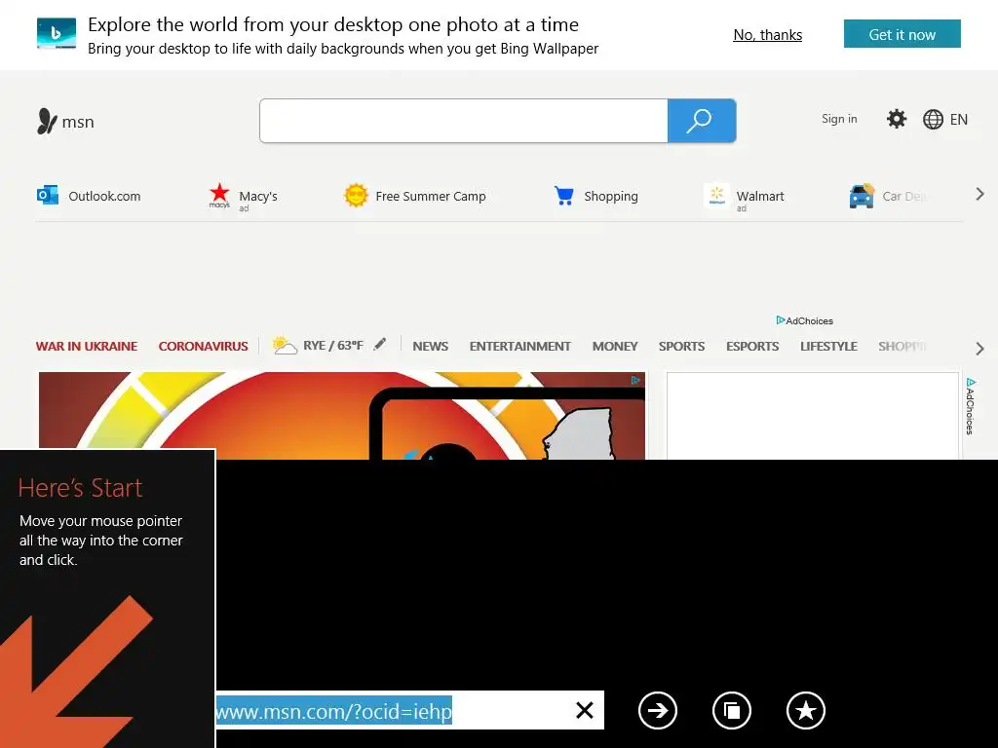This screenshot has width=998, height=748.
Task: Click the blank side advertisement box
Action: click(812, 415)
